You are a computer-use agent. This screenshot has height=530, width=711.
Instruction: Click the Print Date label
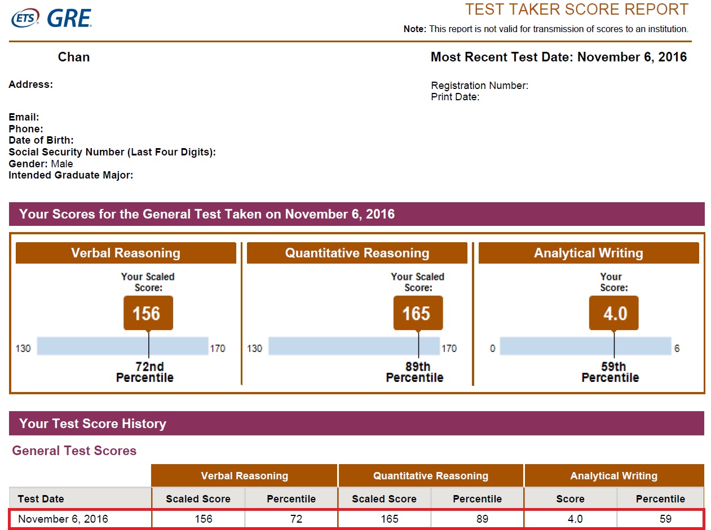click(455, 97)
